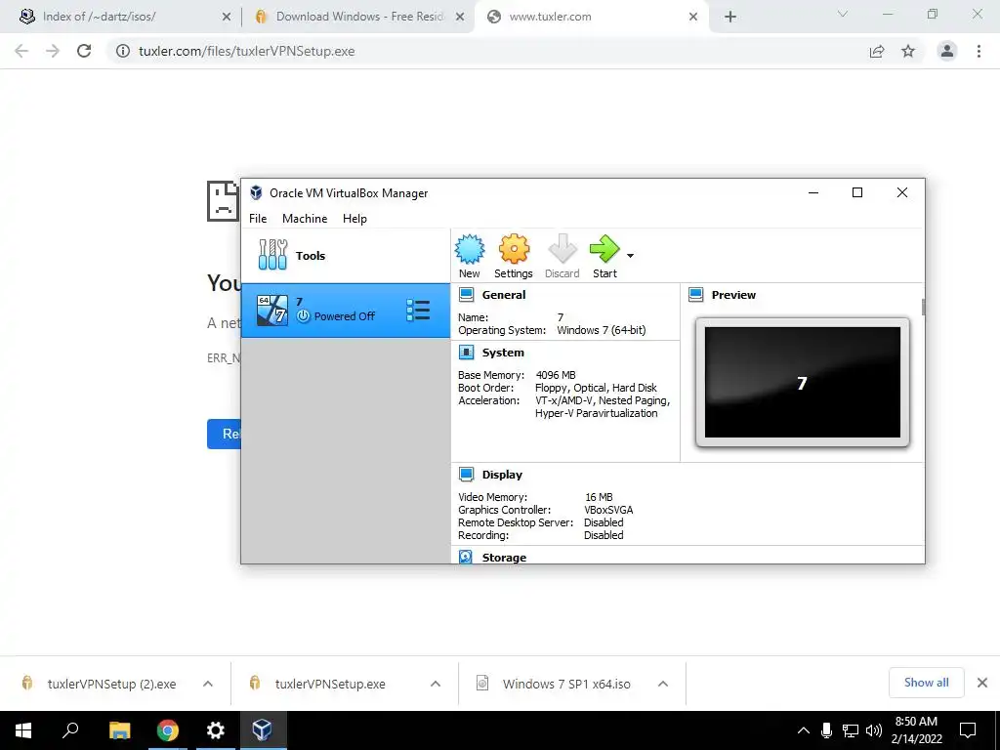
Task: Go forward in Chrome
Action: tap(53, 51)
